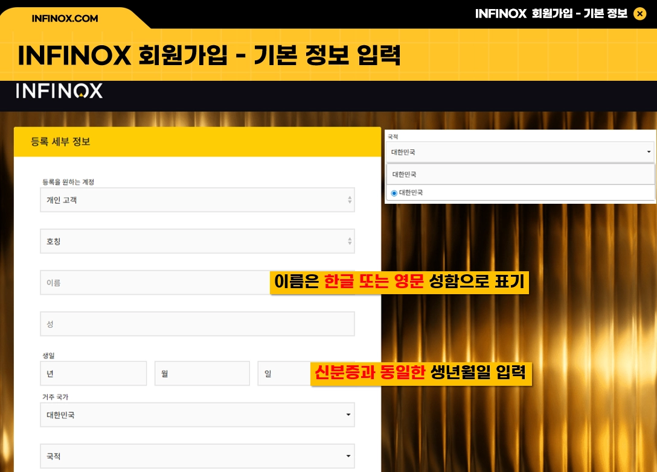Click the 등록 세부 정보 section header

point(197,142)
